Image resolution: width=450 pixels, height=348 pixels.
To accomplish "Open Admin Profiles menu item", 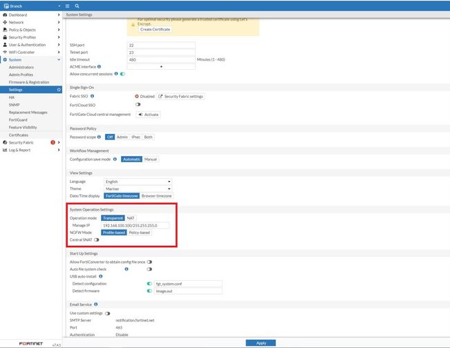I will coord(21,75).
